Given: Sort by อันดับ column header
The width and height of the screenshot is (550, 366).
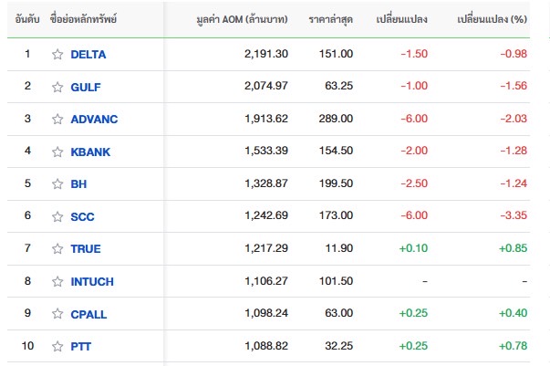Looking at the screenshot, I should tap(27, 19).
